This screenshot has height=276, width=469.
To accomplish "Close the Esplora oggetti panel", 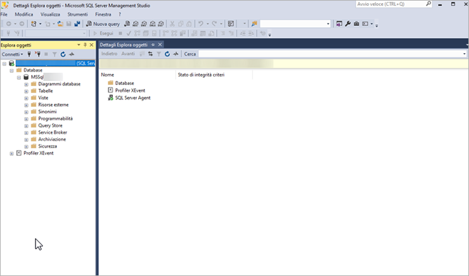I will (x=91, y=45).
